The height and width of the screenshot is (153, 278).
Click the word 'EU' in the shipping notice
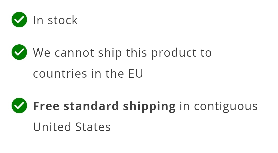(136, 74)
